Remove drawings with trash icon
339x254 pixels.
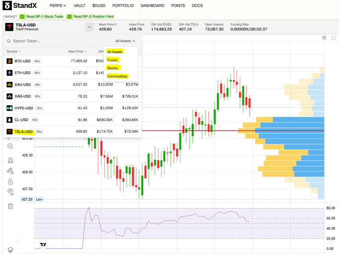pyautogui.click(x=10, y=206)
